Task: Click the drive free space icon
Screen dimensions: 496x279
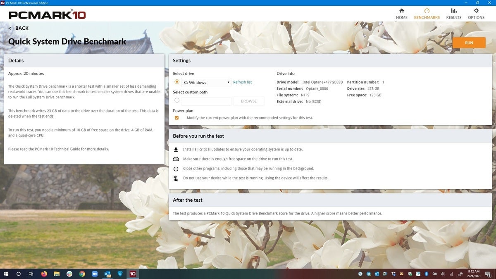Action: (x=176, y=159)
